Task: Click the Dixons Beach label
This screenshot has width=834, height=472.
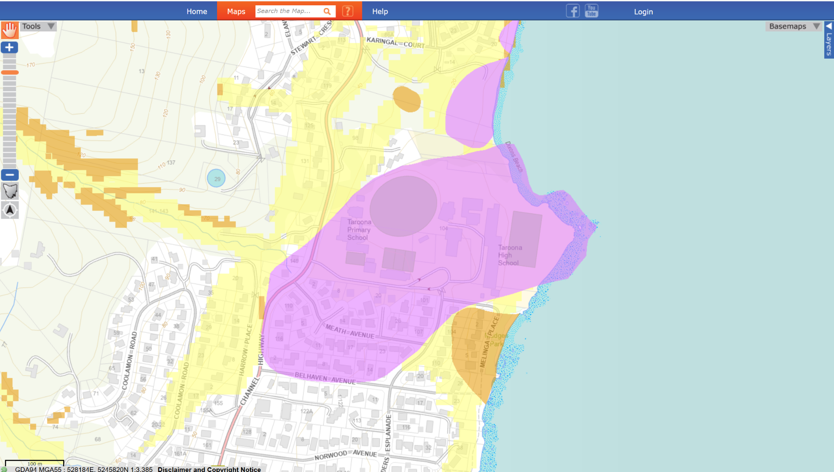Action: pyautogui.click(x=514, y=157)
